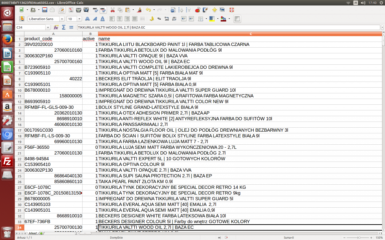This screenshot has width=385, height=240.
Task: Show the draw functions toolbar
Action: click(205, 10)
